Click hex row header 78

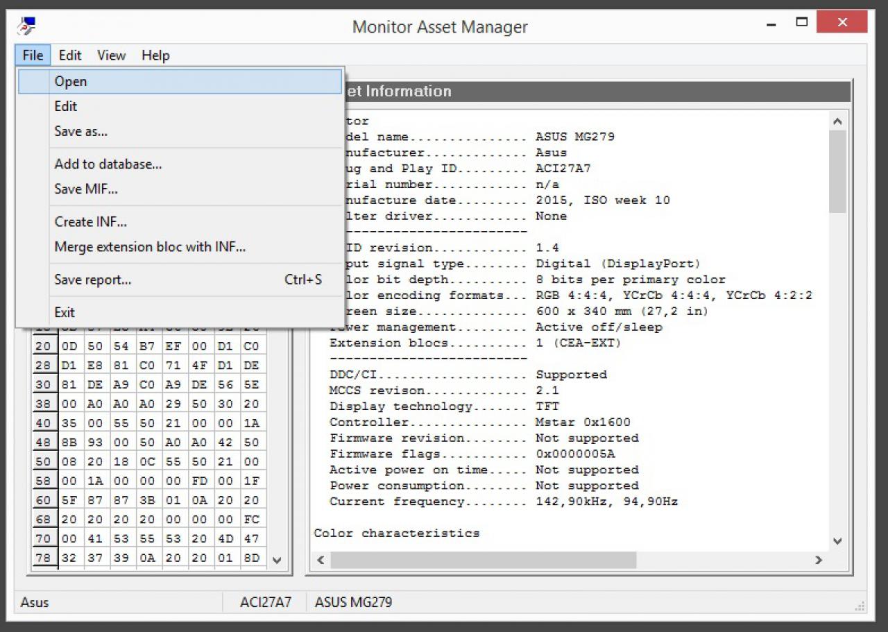(44, 558)
